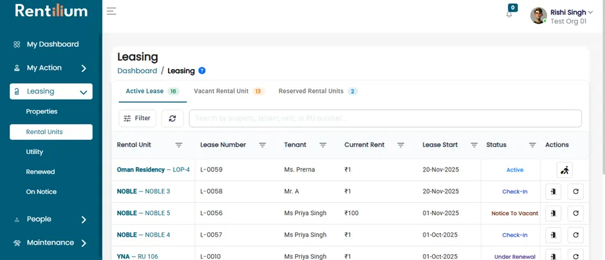Open On Notice in the sidebar

point(41,192)
